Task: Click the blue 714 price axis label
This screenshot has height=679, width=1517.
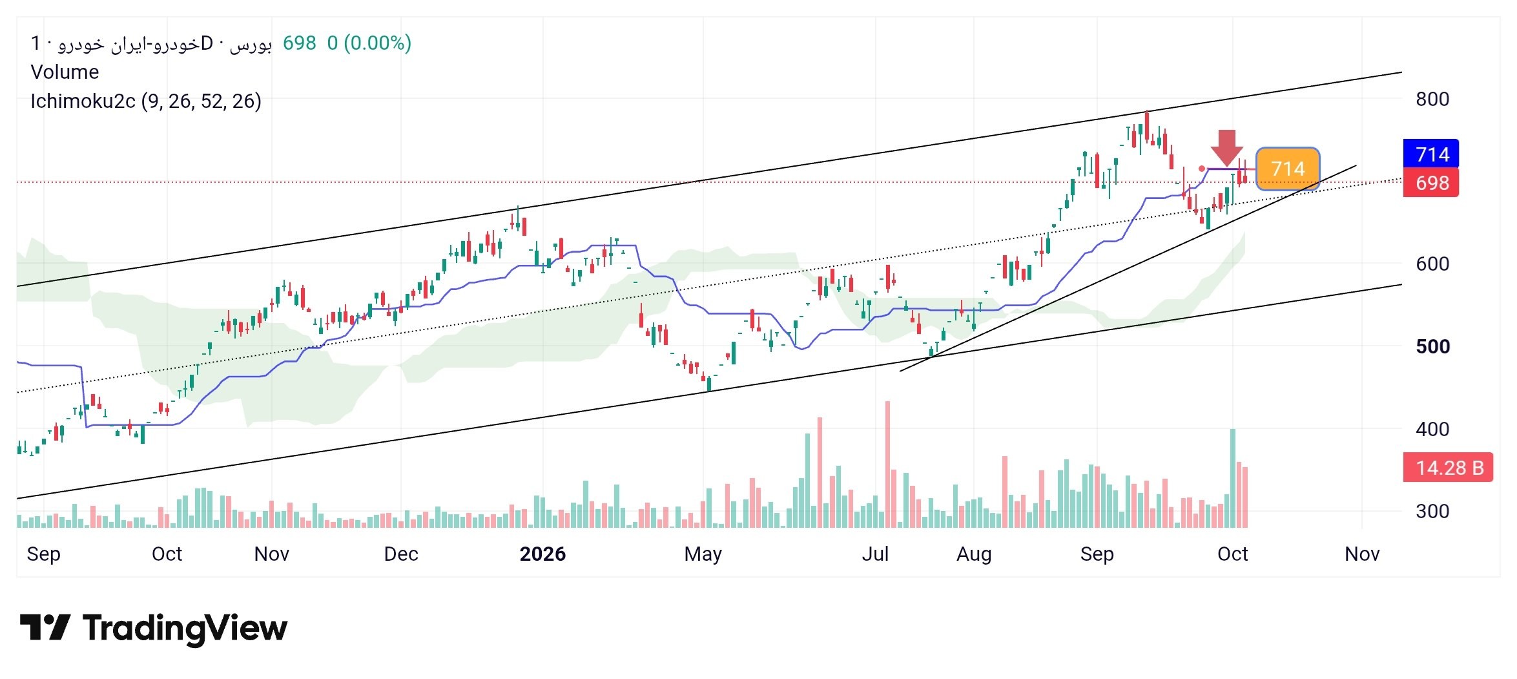Action: 1431,154
